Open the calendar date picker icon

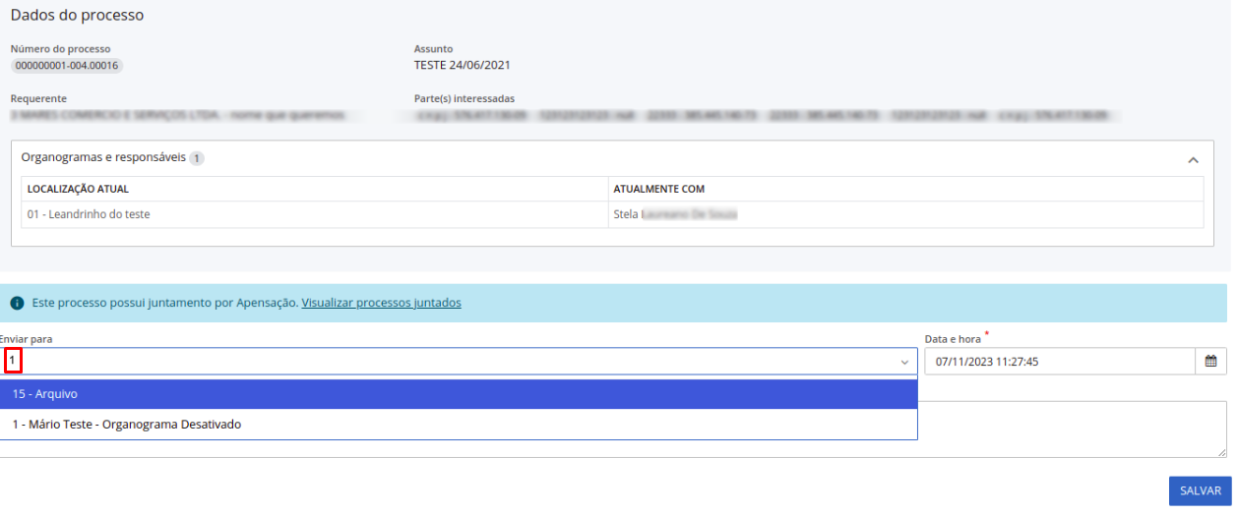coord(1211,362)
